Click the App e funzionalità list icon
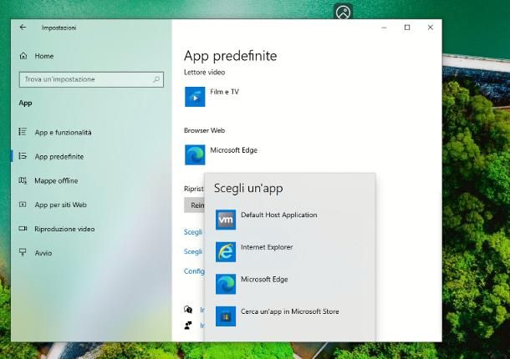This screenshot has height=359, width=510. tap(23, 132)
